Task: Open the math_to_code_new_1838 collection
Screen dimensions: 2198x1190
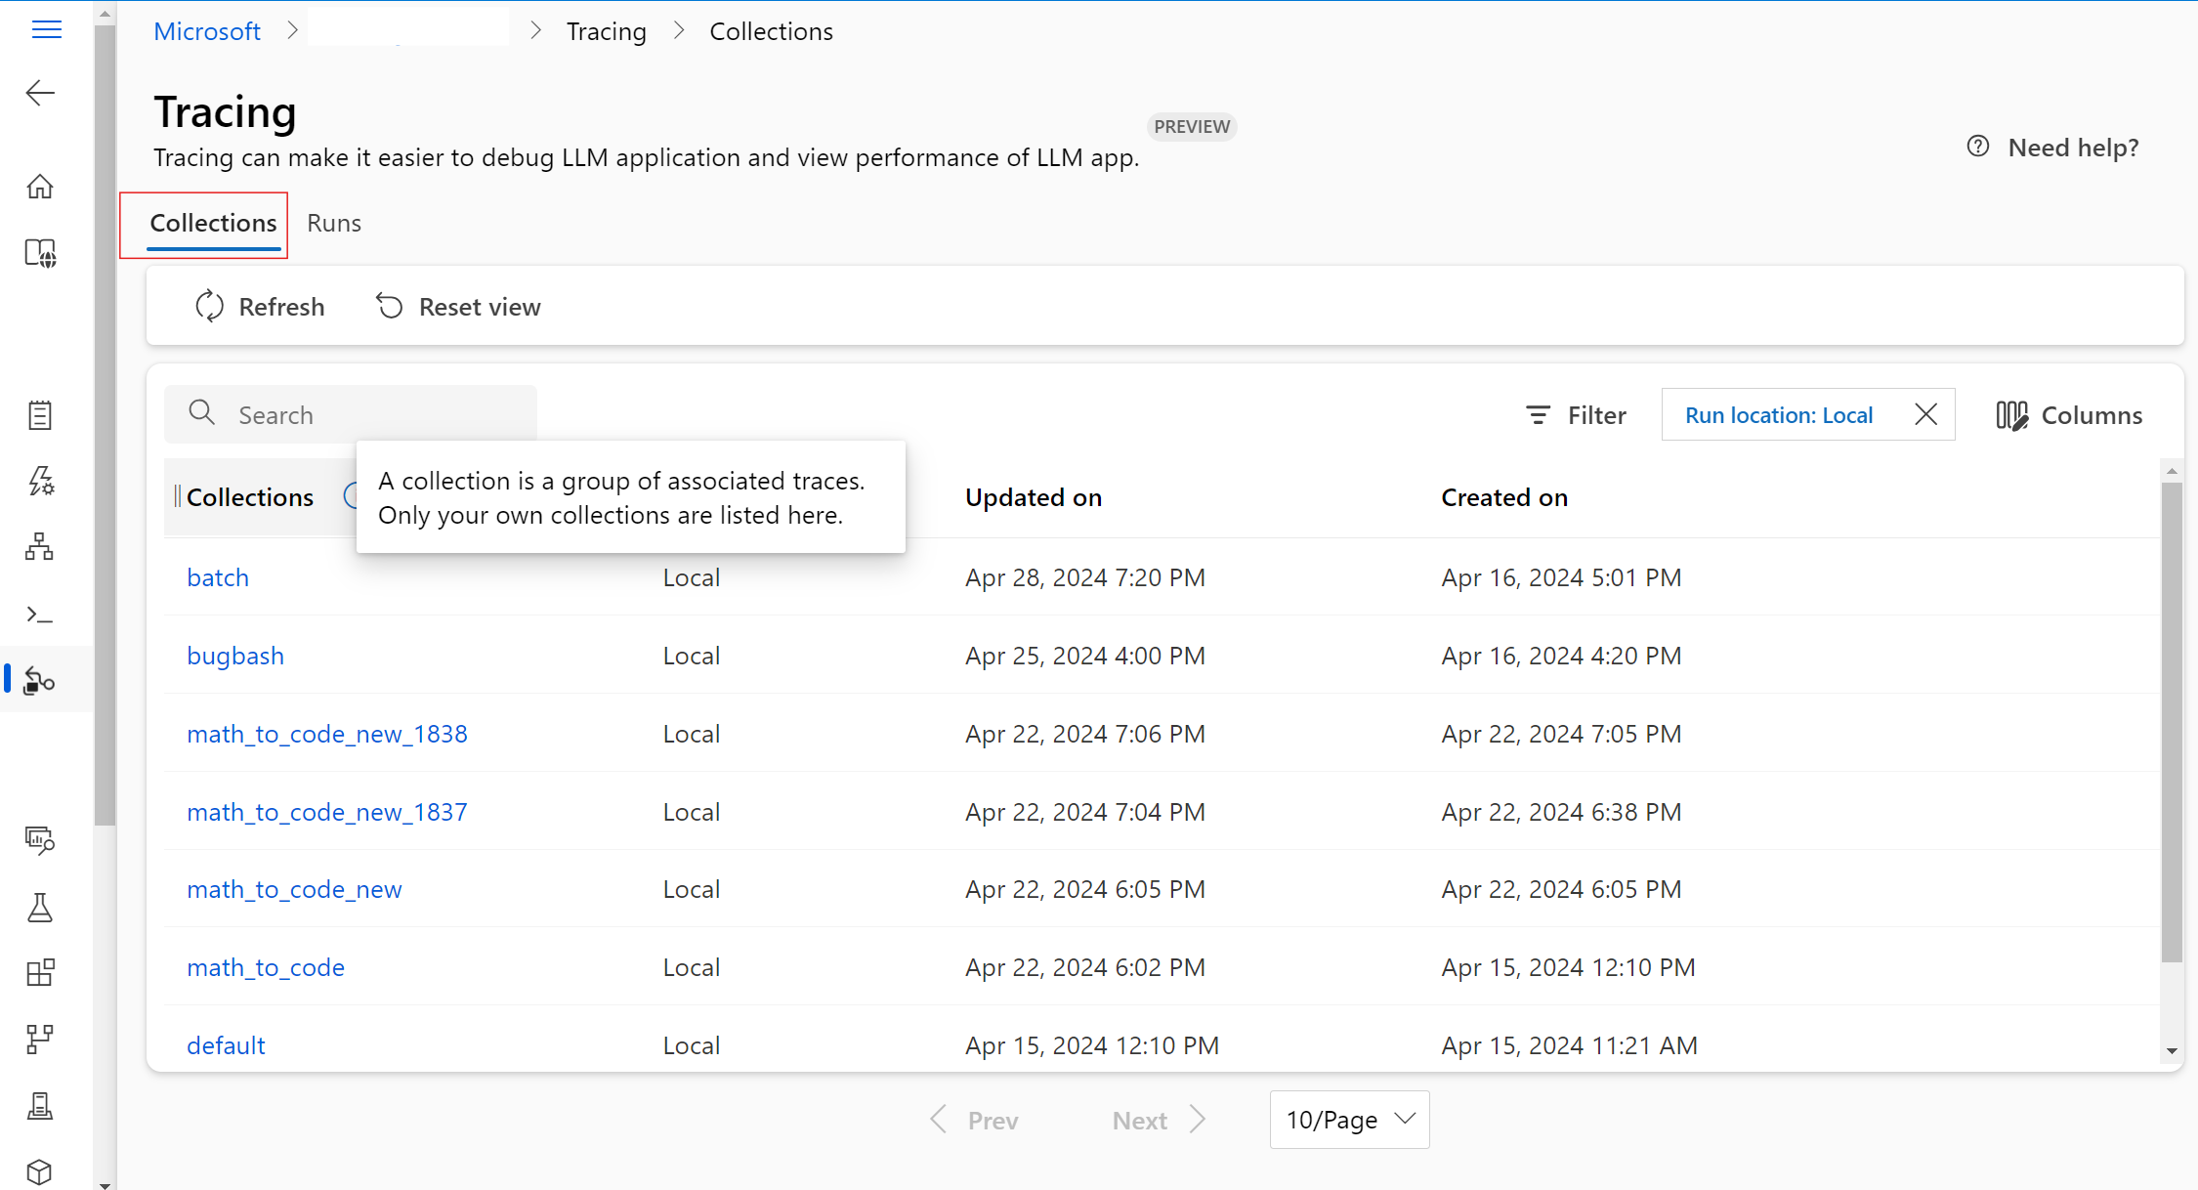Action: (x=327, y=734)
